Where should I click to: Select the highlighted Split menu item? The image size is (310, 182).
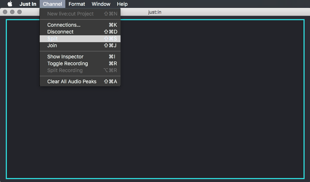(80, 39)
